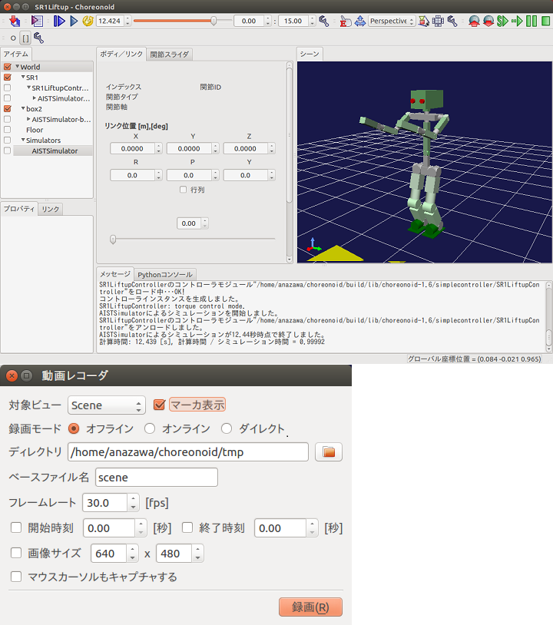Check the Floor item checkbox

pyautogui.click(x=7, y=130)
